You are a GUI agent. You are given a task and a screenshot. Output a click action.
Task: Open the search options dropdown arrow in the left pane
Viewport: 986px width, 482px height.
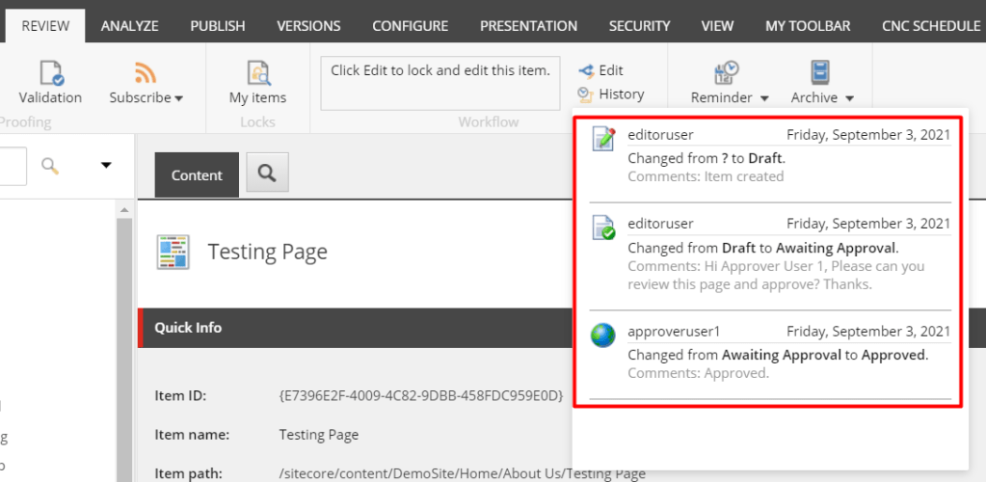click(x=106, y=166)
